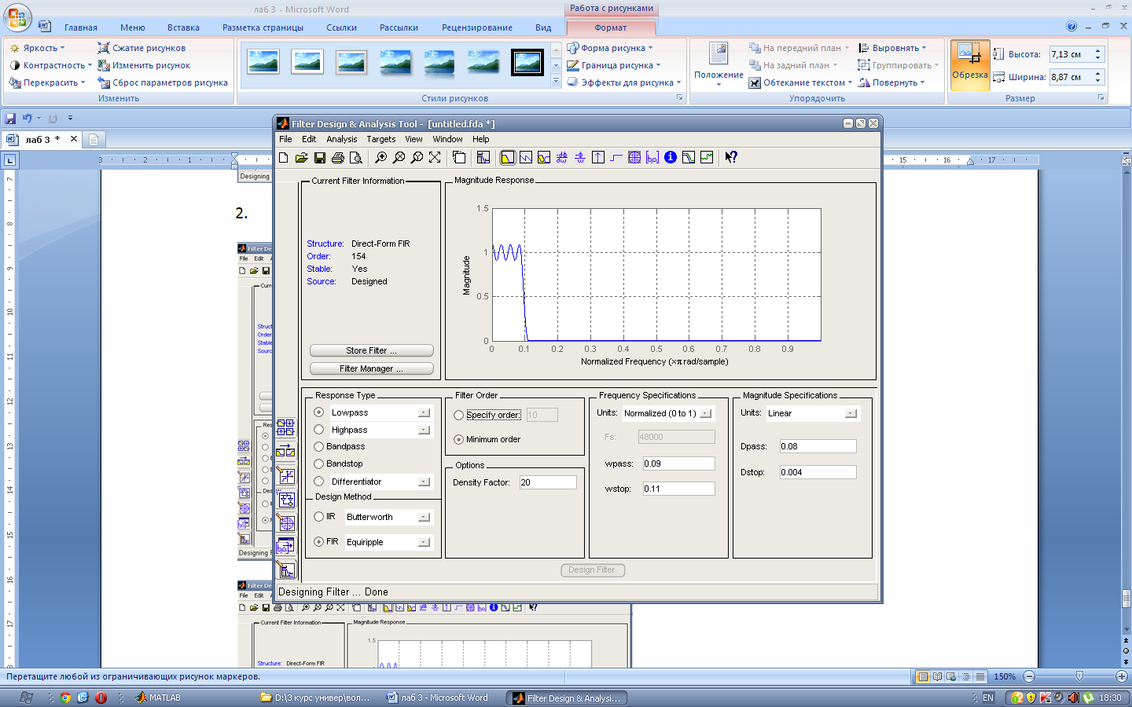This screenshot has width=1132, height=707.
Task: Choose IIR design method
Action: (x=319, y=517)
